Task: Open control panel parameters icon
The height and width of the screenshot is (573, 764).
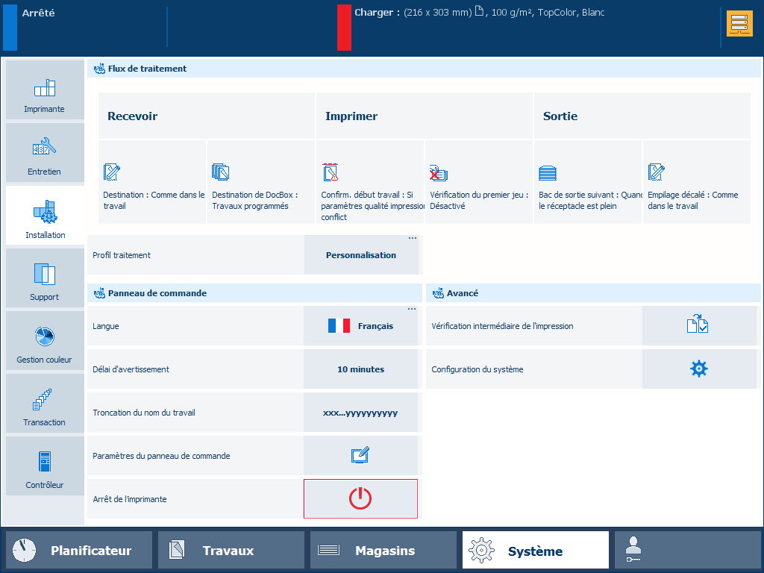Action: pos(360,455)
